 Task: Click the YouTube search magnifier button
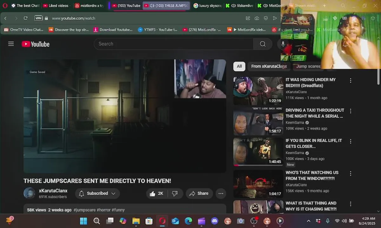pos(263,44)
